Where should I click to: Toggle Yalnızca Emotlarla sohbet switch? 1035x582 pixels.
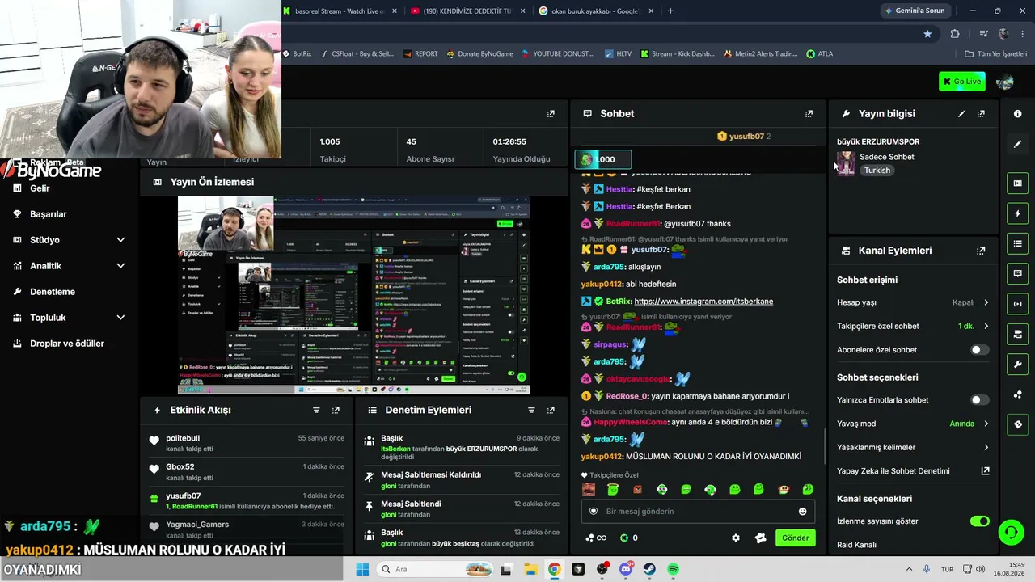click(979, 400)
